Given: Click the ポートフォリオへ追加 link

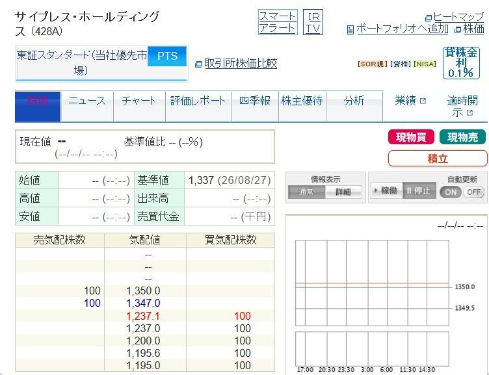Looking at the screenshot, I should (403, 29).
